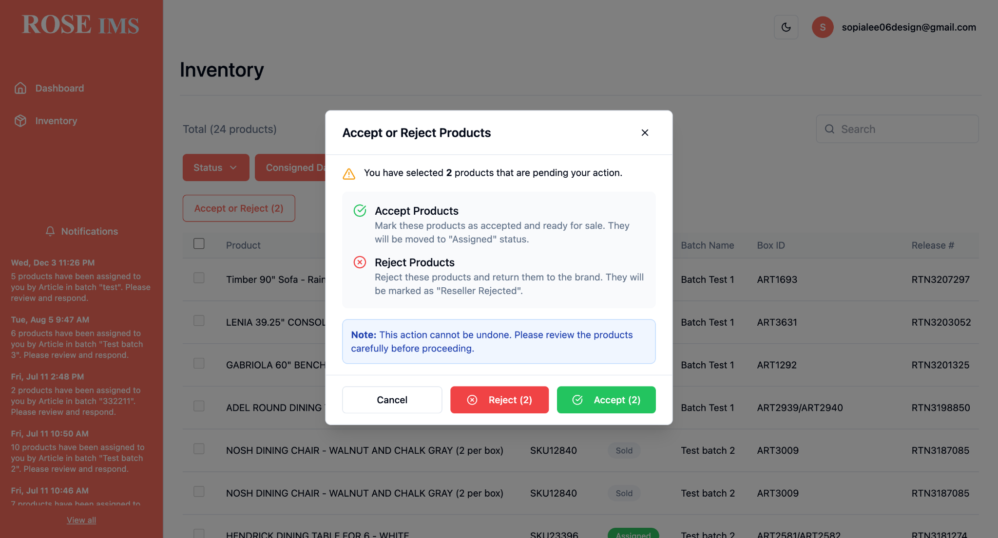The image size is (998, 538).
Task: Navigate to Dashboard in the sidebar
Action: click(59, 88)
